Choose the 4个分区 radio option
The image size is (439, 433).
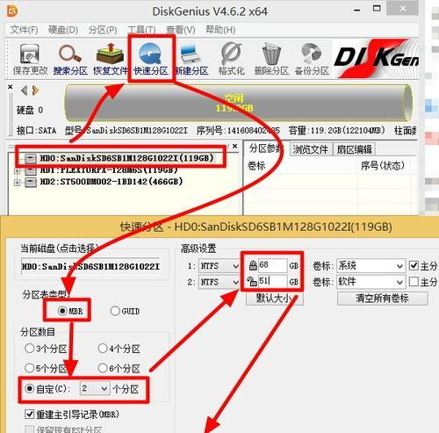(x=103, y=349)
